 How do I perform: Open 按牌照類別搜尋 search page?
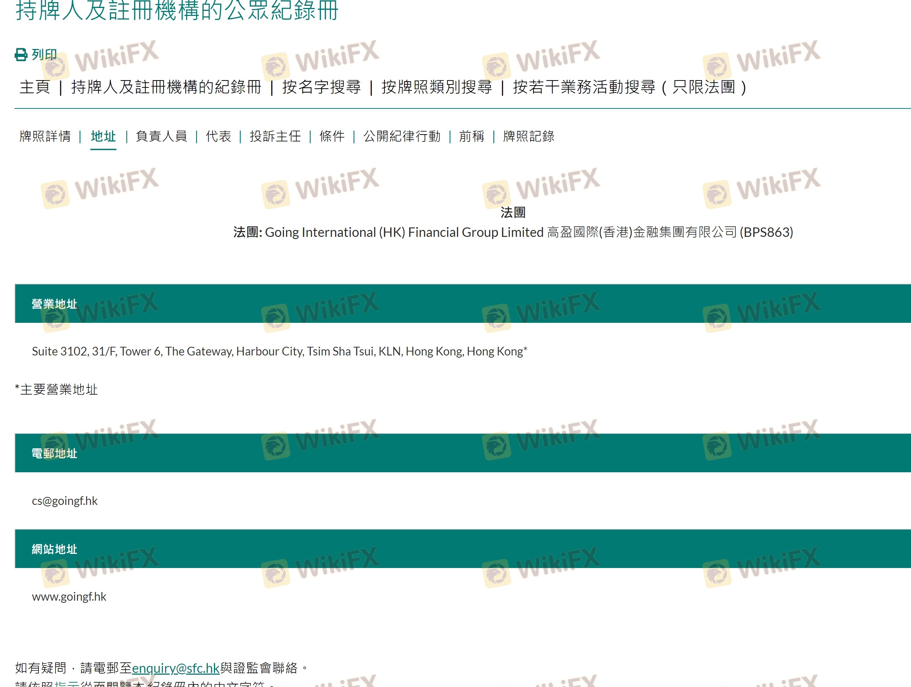tap(437, 87)
